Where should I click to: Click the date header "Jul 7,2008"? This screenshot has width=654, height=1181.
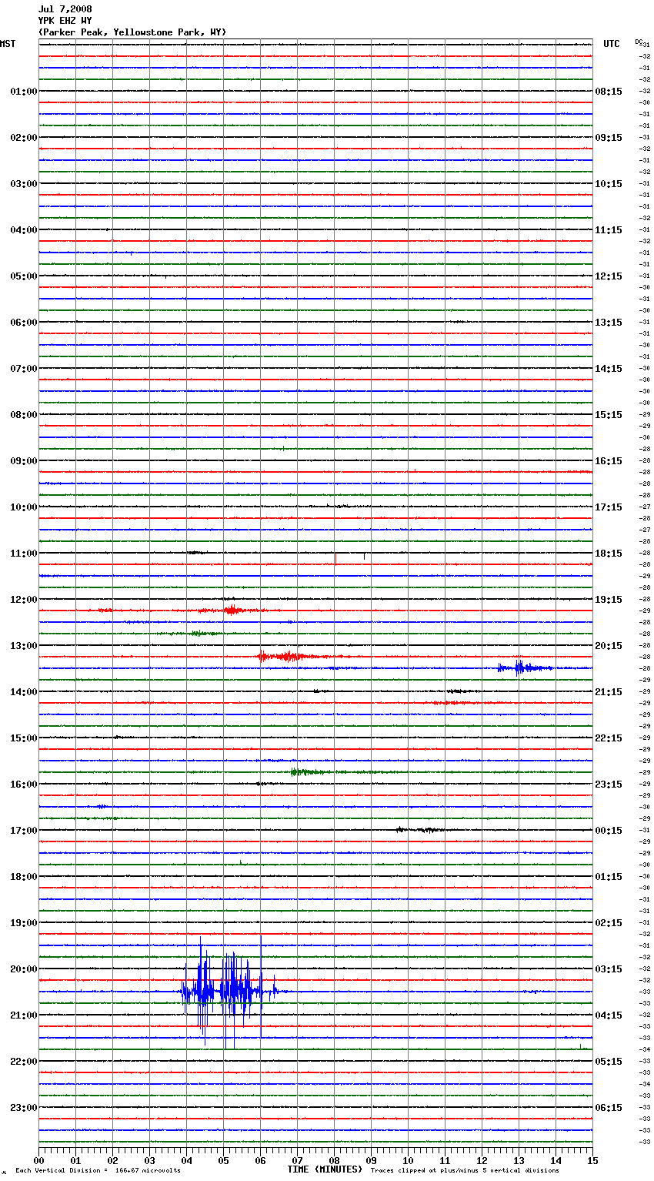pyautogui.click(x=65, y=9)
